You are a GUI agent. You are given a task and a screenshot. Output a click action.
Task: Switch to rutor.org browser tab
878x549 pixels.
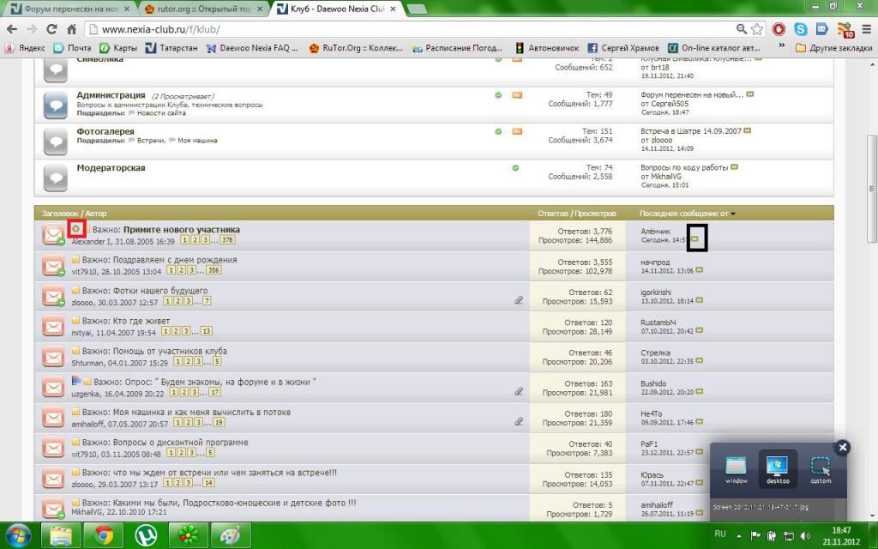(201, 9)
